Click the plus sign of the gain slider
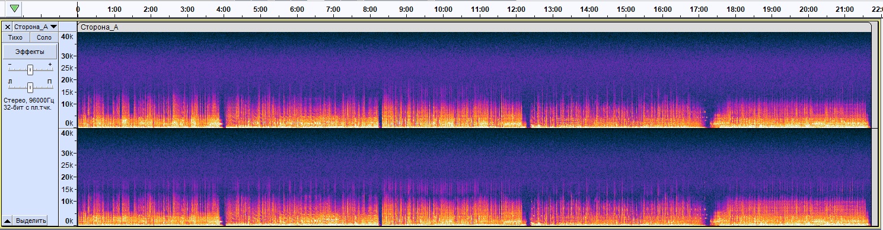 coord(50,63)
